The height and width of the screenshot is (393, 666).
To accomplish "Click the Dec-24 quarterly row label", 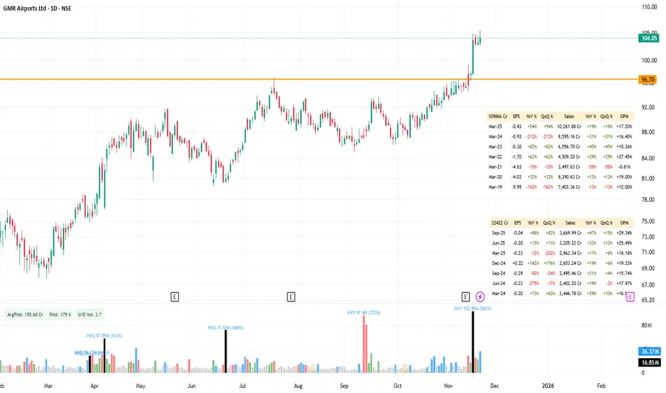I will [498, 264].
